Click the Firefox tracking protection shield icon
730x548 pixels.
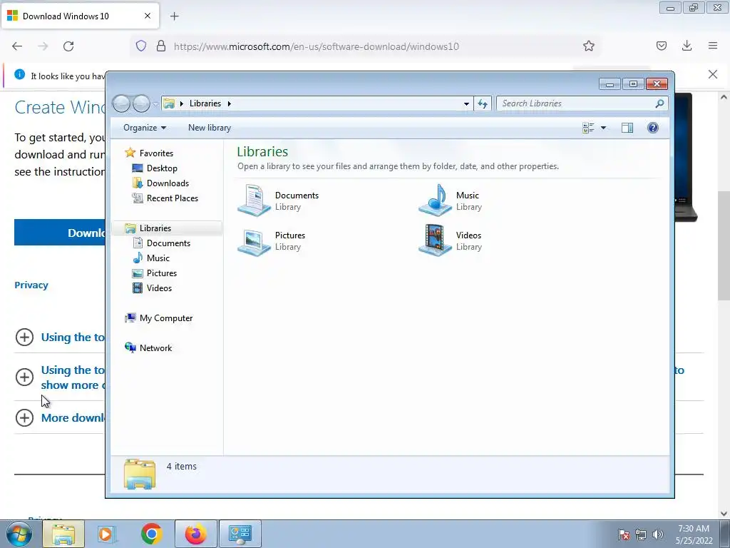coord(141,46)
